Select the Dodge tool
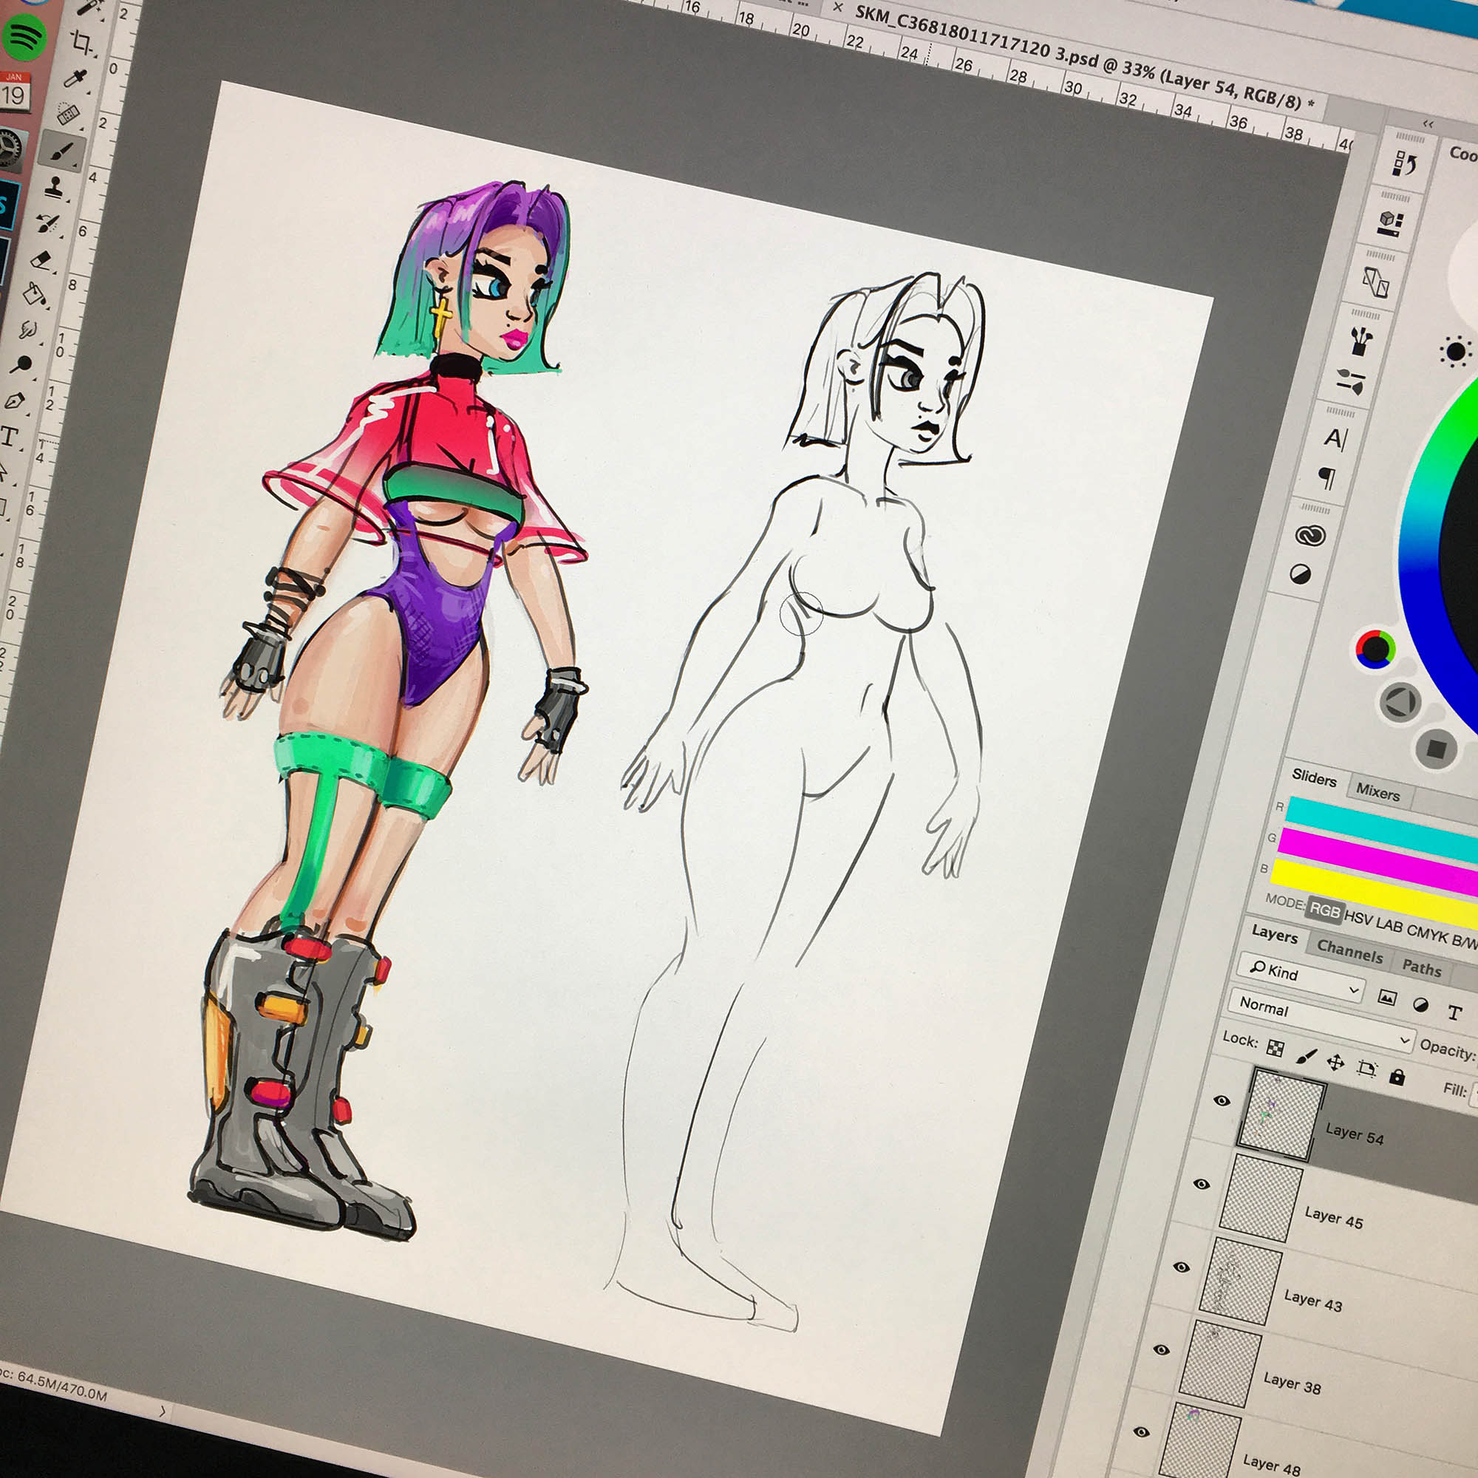Screen dimensions: 1478x1478 click(x=21, y=365)
